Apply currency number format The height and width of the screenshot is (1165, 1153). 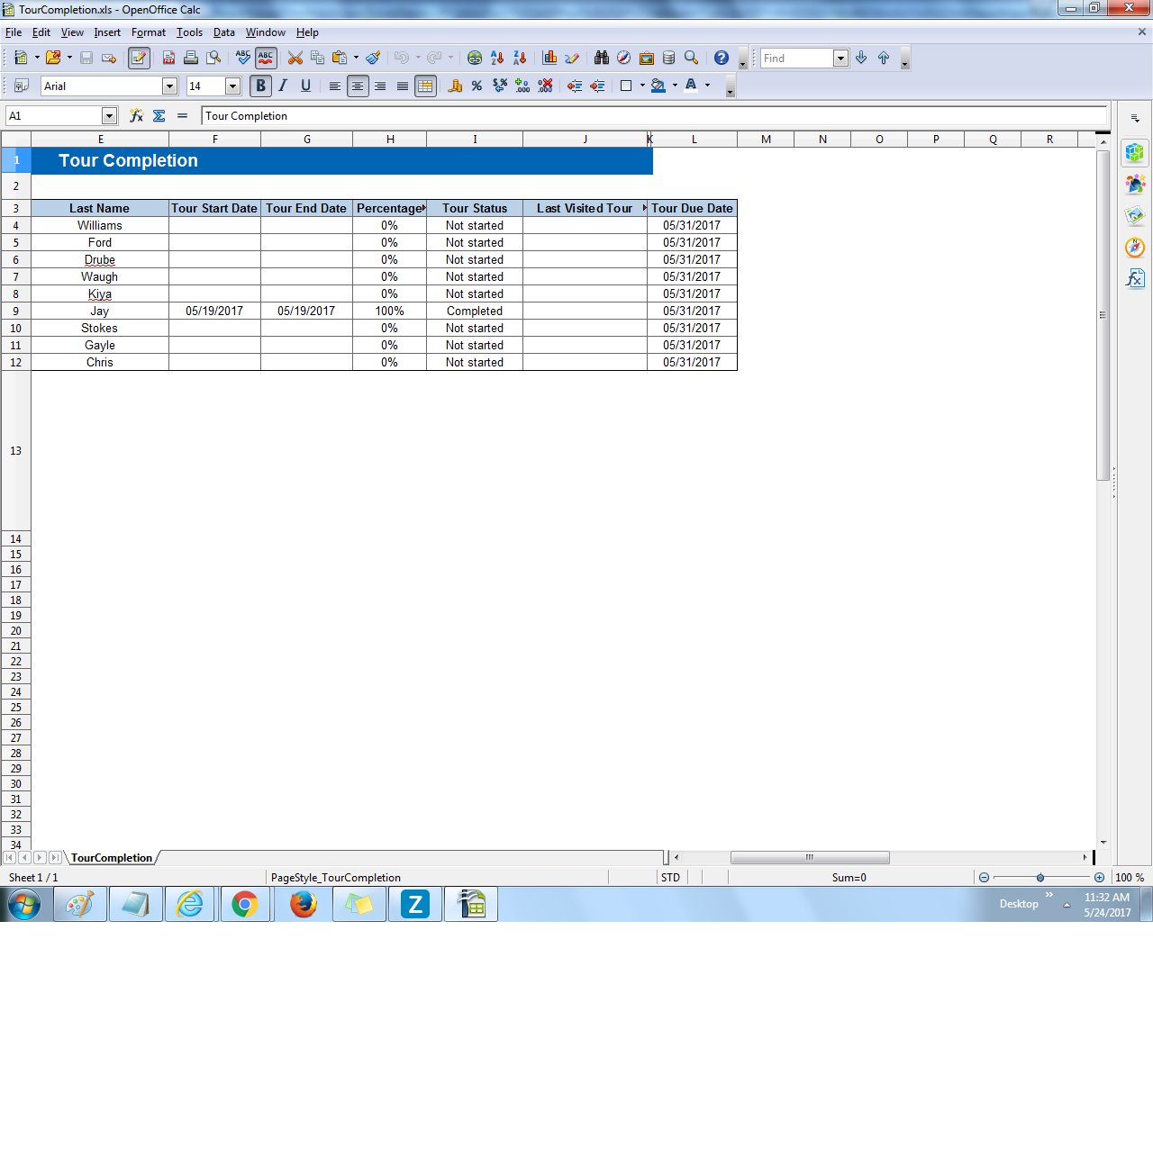coord(455,86)
